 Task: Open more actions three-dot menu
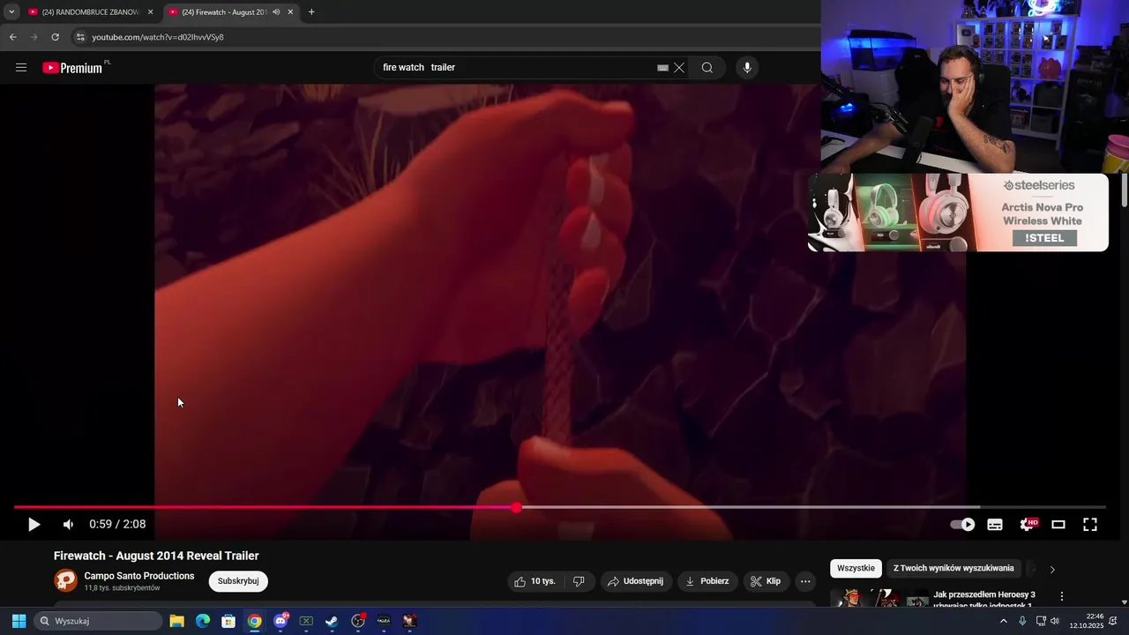pos(805,581)
